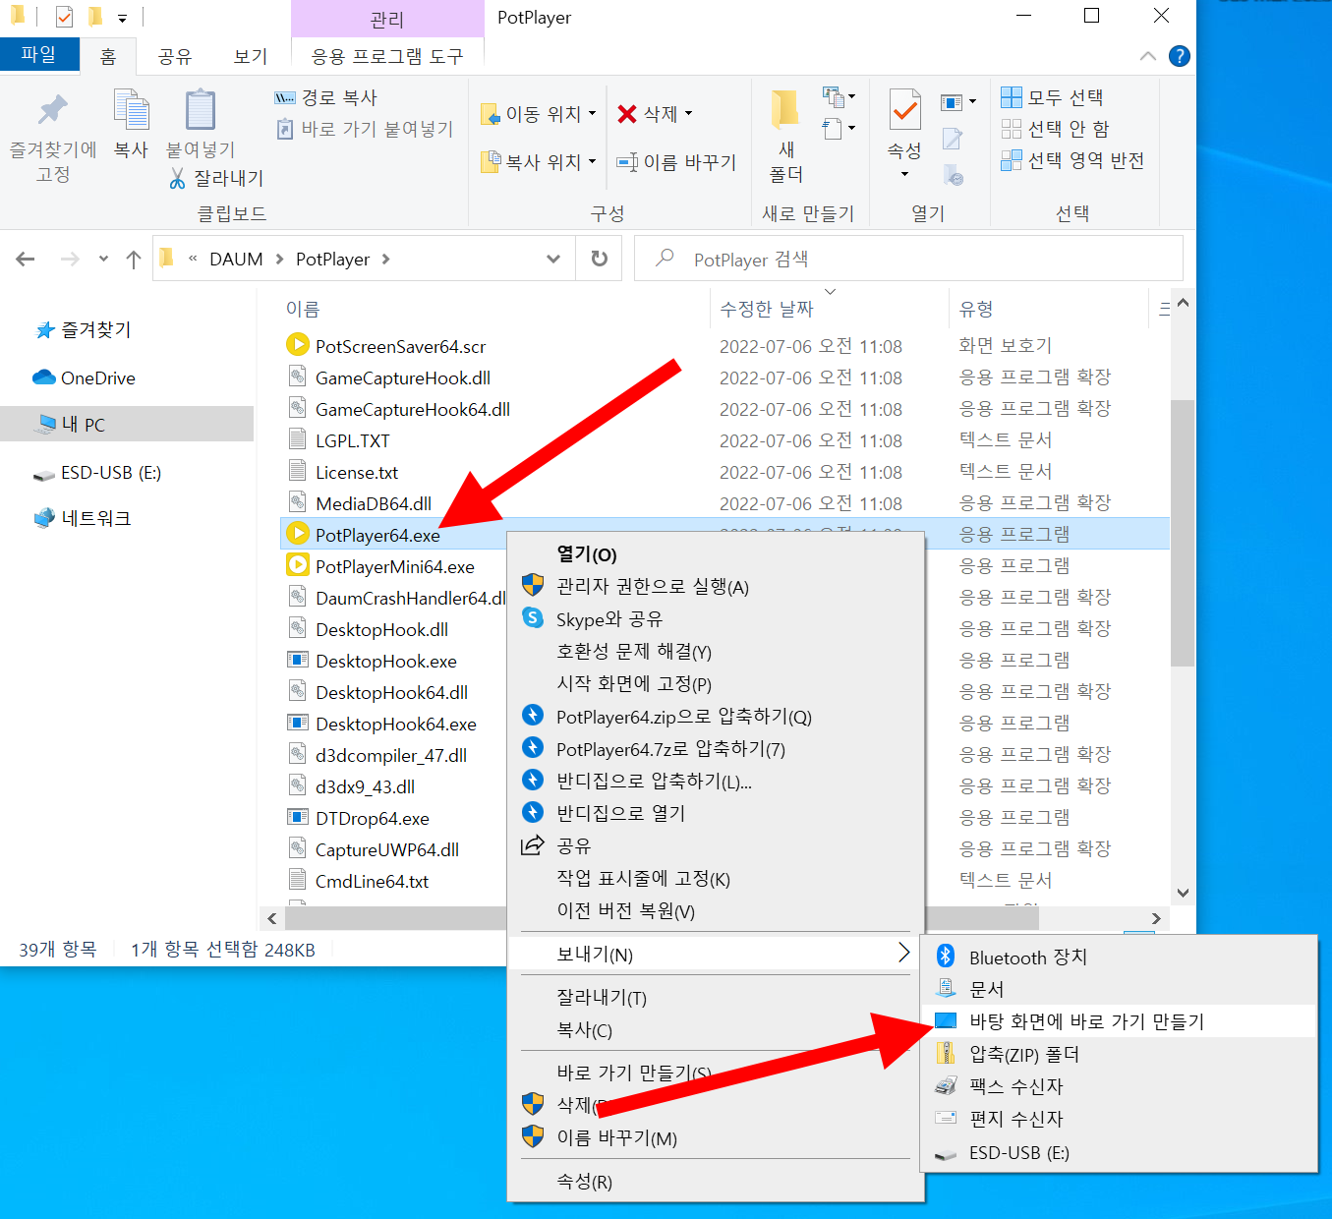Click the Cut (잘라내기) scissors button
The image size is (1332, 1219).
pyautogui.click(x=216, y=178)
